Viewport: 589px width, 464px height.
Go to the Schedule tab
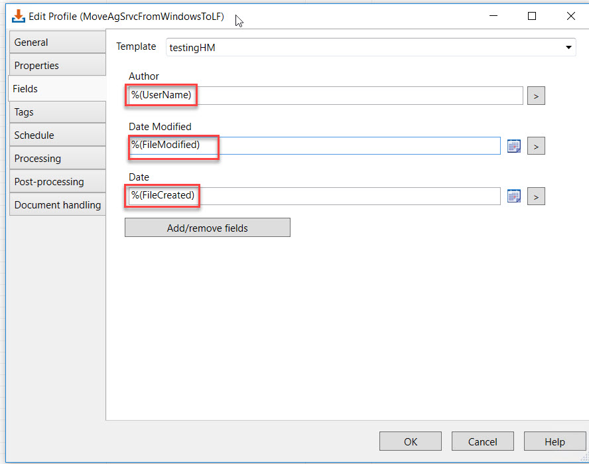58,135
